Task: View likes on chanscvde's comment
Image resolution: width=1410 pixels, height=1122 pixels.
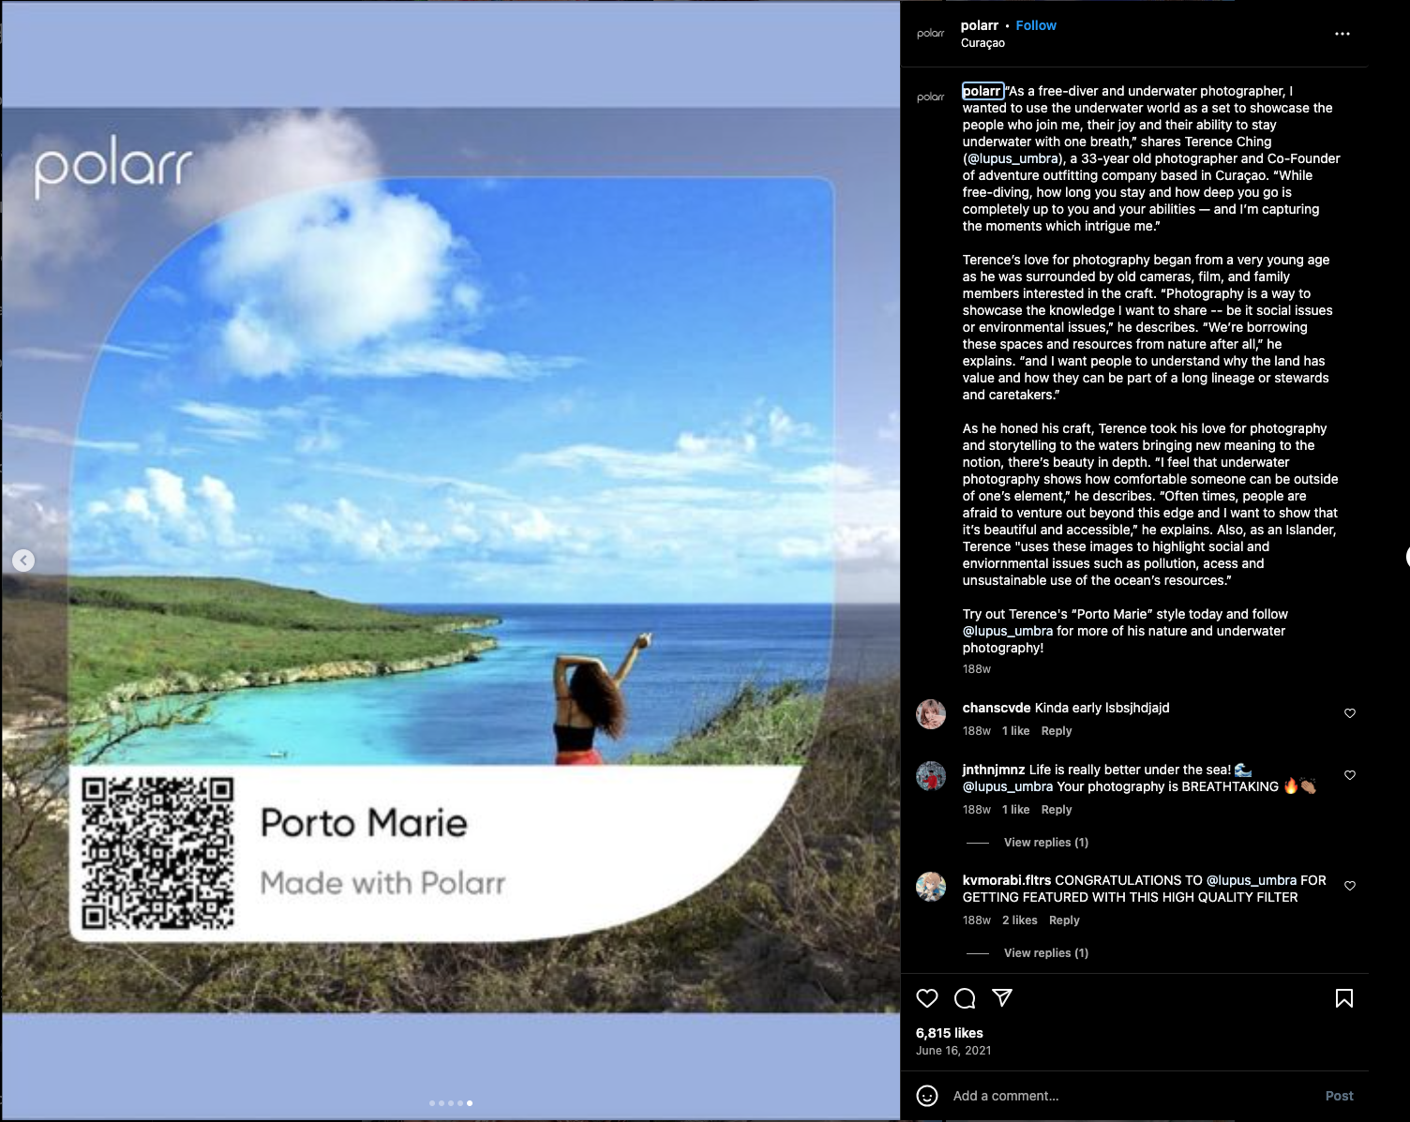Action: coord(1015,731)
